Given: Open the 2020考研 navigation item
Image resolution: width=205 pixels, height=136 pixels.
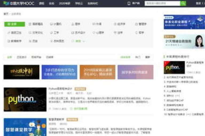Looking at the screenshot, I should pyautogui.click(x=64, y=3).
